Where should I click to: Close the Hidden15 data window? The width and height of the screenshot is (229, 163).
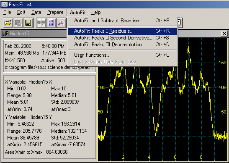coord(224,34)
